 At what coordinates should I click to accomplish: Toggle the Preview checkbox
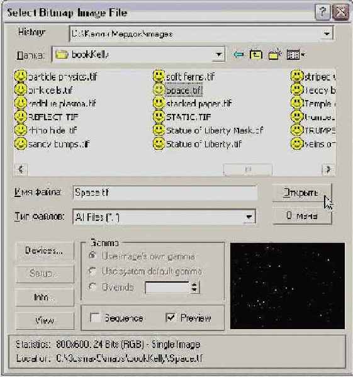[171, 317]
